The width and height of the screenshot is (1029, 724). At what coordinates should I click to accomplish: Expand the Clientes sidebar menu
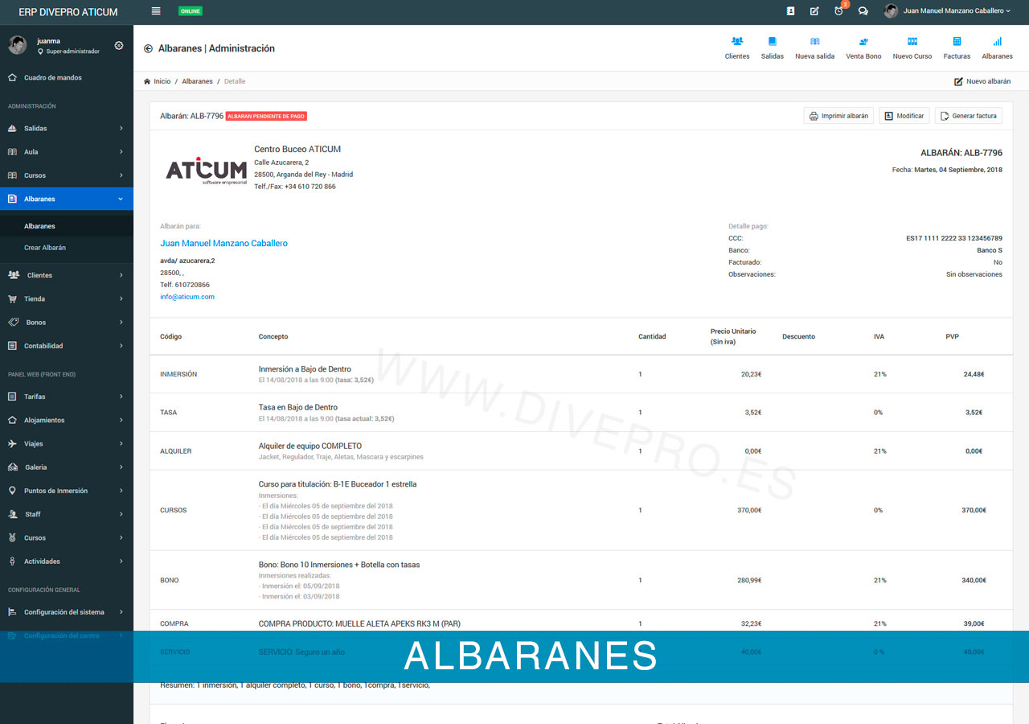pyautogui.click(x=67, y=275)
